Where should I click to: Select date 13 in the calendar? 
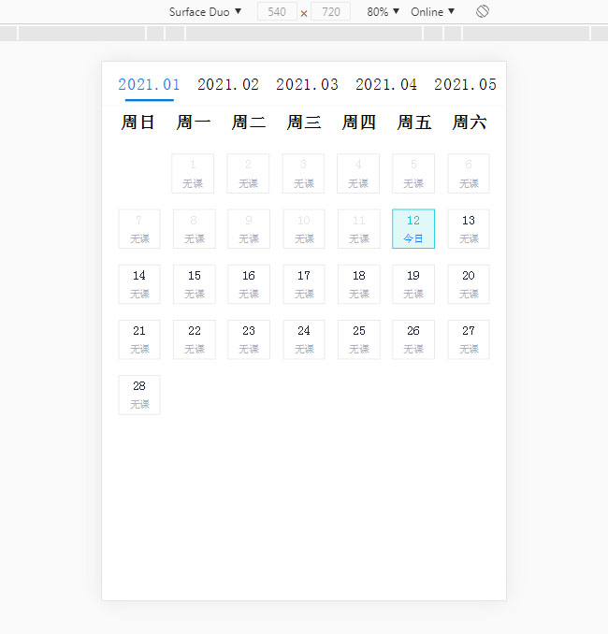(x=469, y=229)
